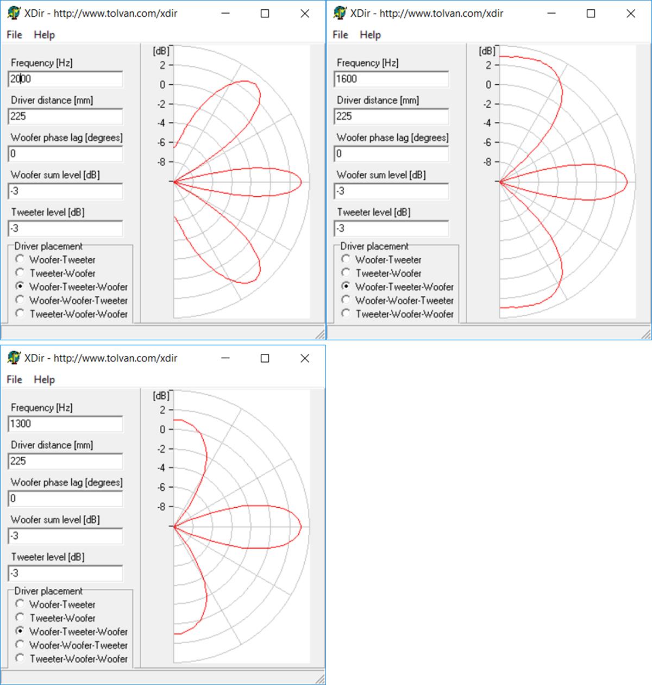Screen dimensions: 652x685
Task: Minimize the 1600 Hz XDir window
Action: point(551,14)
